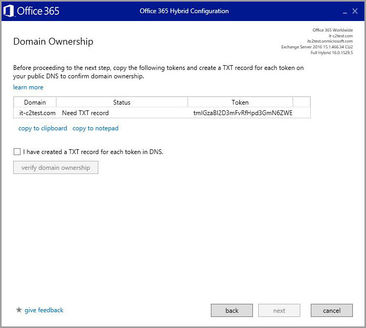
Task: Check the TXT record created checkbox
Action: click(17, 151)
